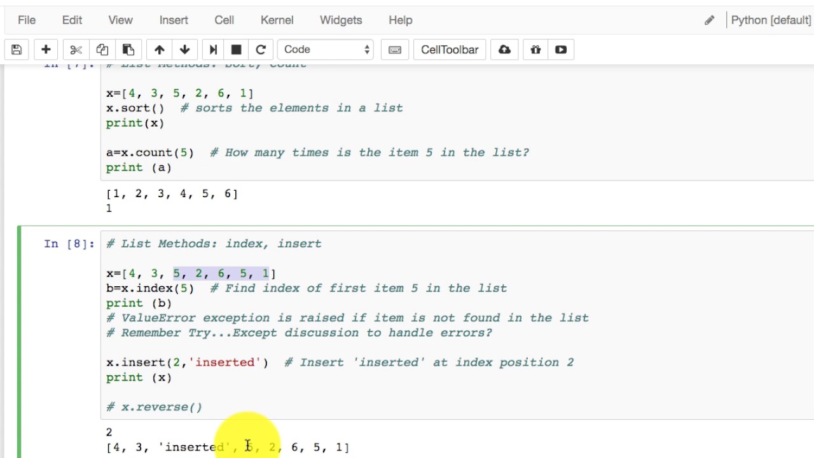Open the Cell menu
The image size is (814, 458).
pos(224,20)
